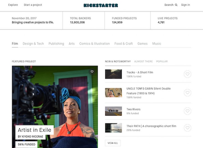Image resolution: width=203 pixels, height=148 pixels.
Task: Click the search magnifier icon
Action: point(176,5)
